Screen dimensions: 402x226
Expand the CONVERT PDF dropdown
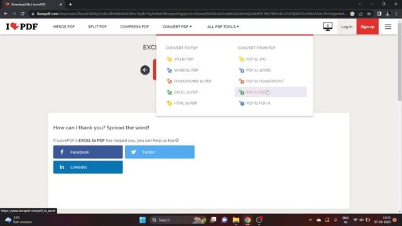point(177,26)
